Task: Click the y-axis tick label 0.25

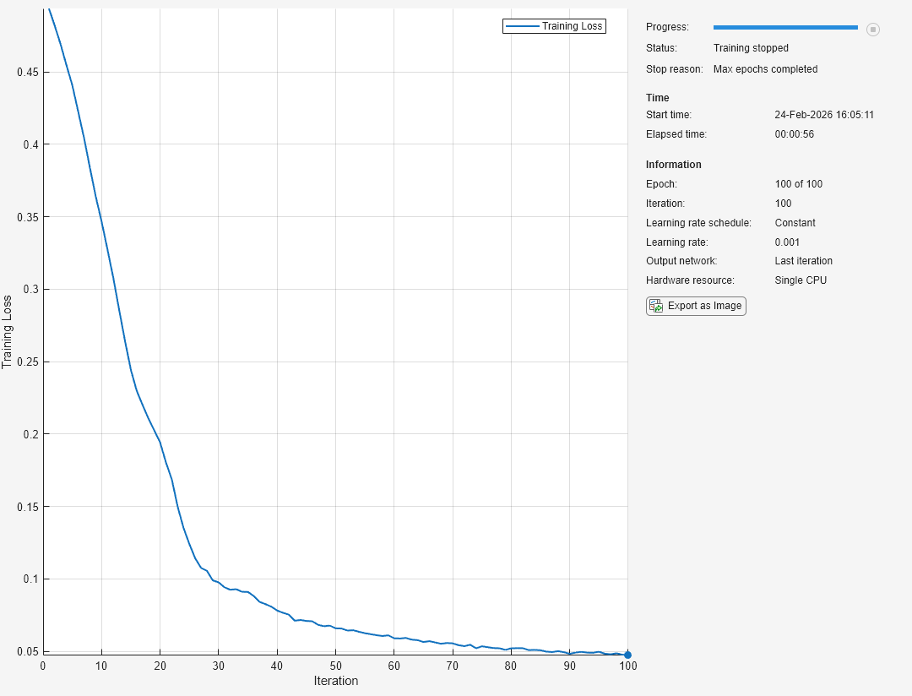Action: pos(27,362)
